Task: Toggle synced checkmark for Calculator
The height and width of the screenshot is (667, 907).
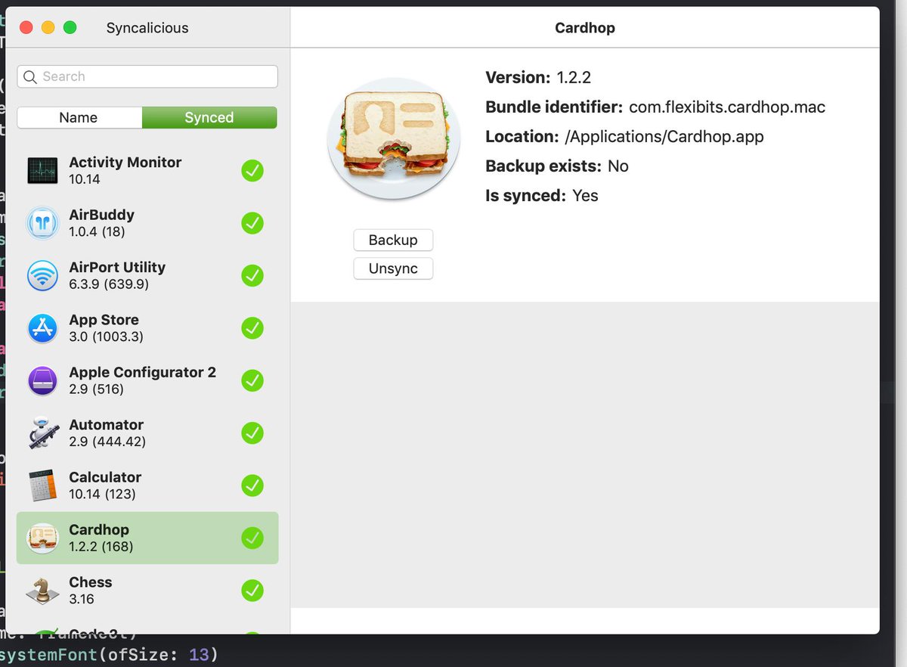Action: tap(252, 486)
